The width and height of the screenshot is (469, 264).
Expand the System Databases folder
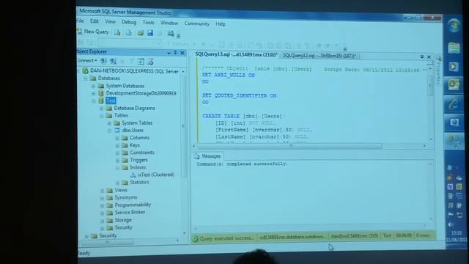click(93, 86)
